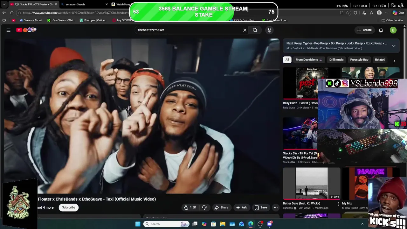
Task: Dislike the Taxi music video
Action: point(204,207)
